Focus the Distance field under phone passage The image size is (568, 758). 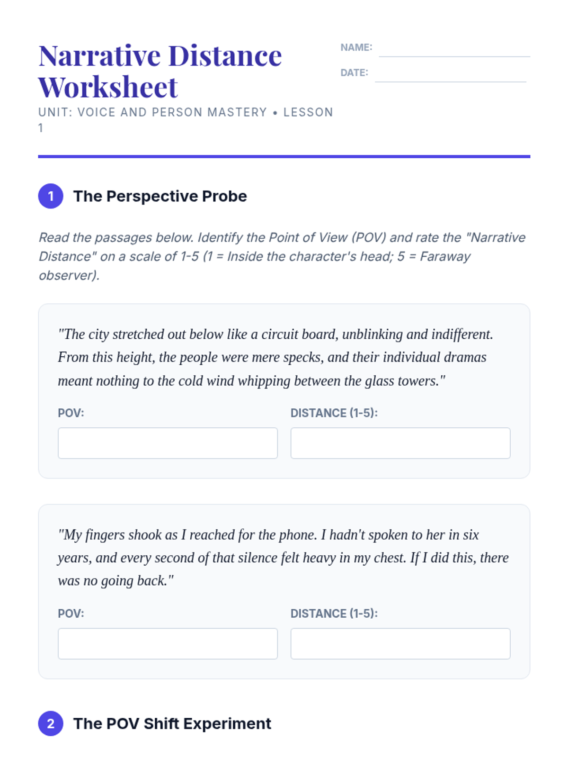400,643
